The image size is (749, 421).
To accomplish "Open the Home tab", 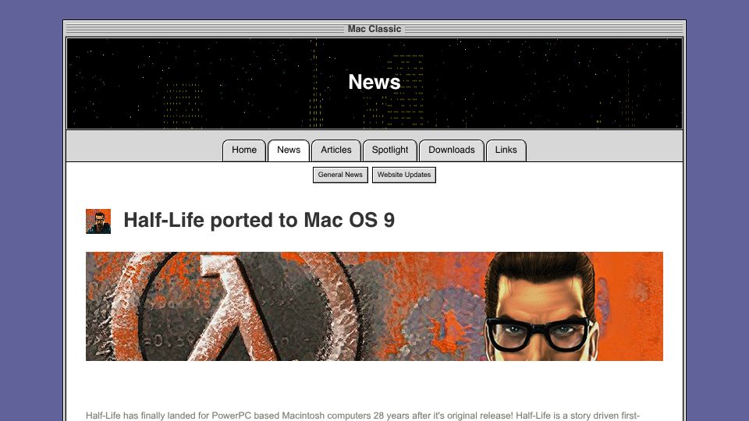I will (x=244, y=150).
